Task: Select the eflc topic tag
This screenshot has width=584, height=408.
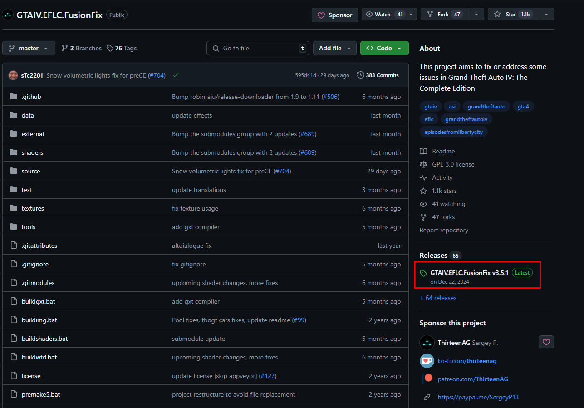Action: coord(429,119)
